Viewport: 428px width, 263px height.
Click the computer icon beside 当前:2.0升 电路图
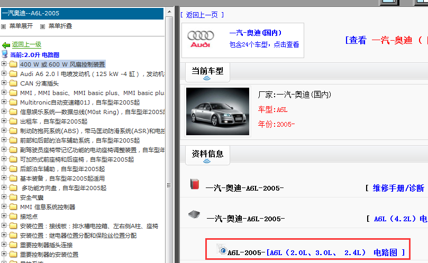coord(5,54)
